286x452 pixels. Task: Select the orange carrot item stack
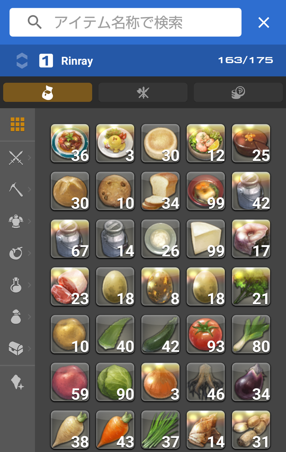pos(115,430)
